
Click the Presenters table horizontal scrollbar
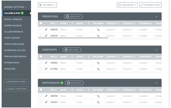click(x=73, y=38)
